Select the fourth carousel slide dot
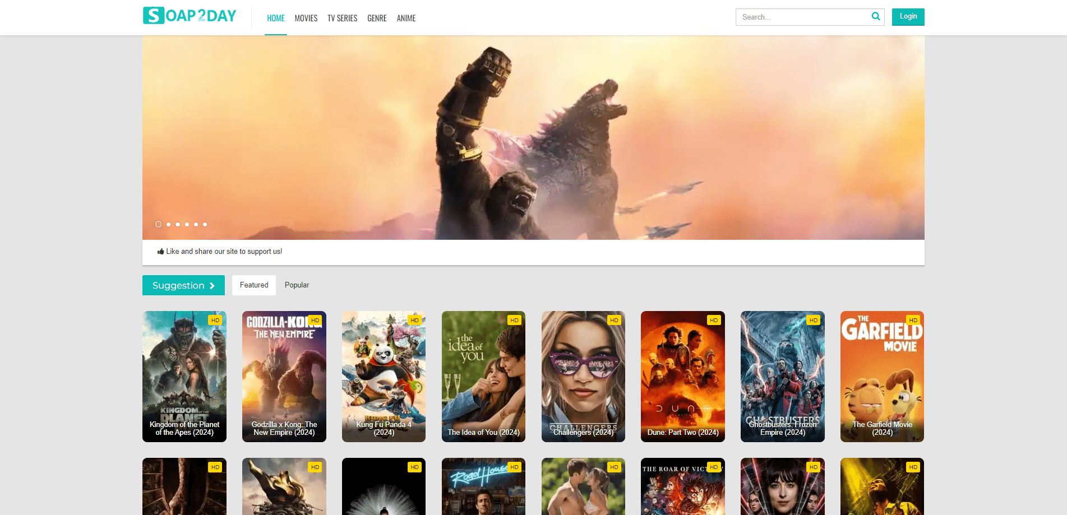 click(x=187, y=224)
